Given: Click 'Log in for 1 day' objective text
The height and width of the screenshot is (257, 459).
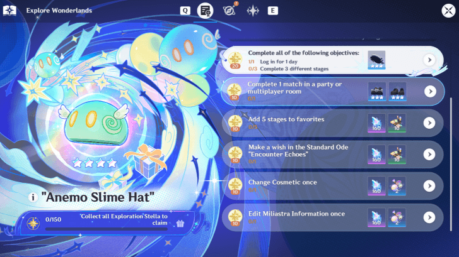Looking at the screenshot, I should coord(279,62).
